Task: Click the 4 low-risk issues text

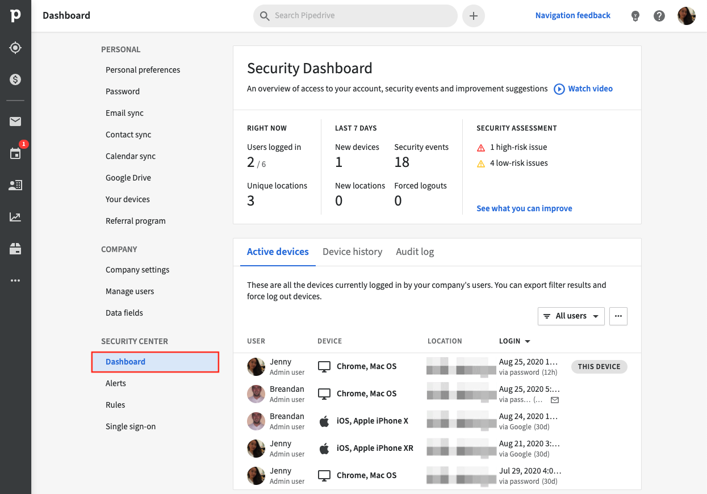Action: point(519,163)
